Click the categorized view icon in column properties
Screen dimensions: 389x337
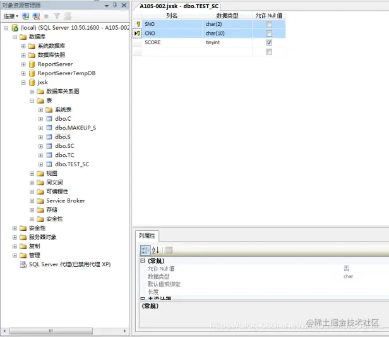(145, 250)
